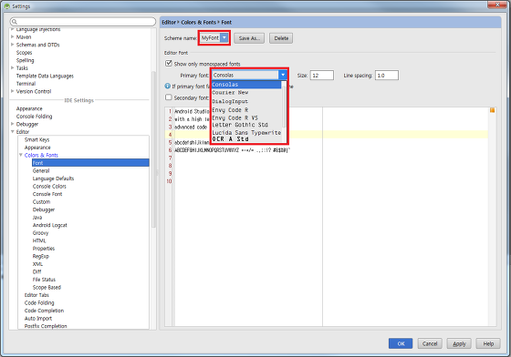Select Spelling in settings tree
511x357 pixels.
[26, 60]
